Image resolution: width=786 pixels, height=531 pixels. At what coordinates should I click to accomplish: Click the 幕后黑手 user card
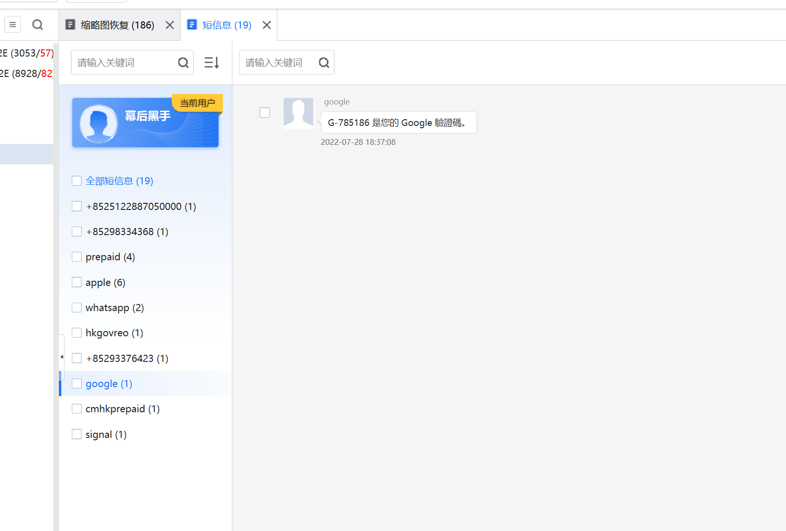coord(145,123)
